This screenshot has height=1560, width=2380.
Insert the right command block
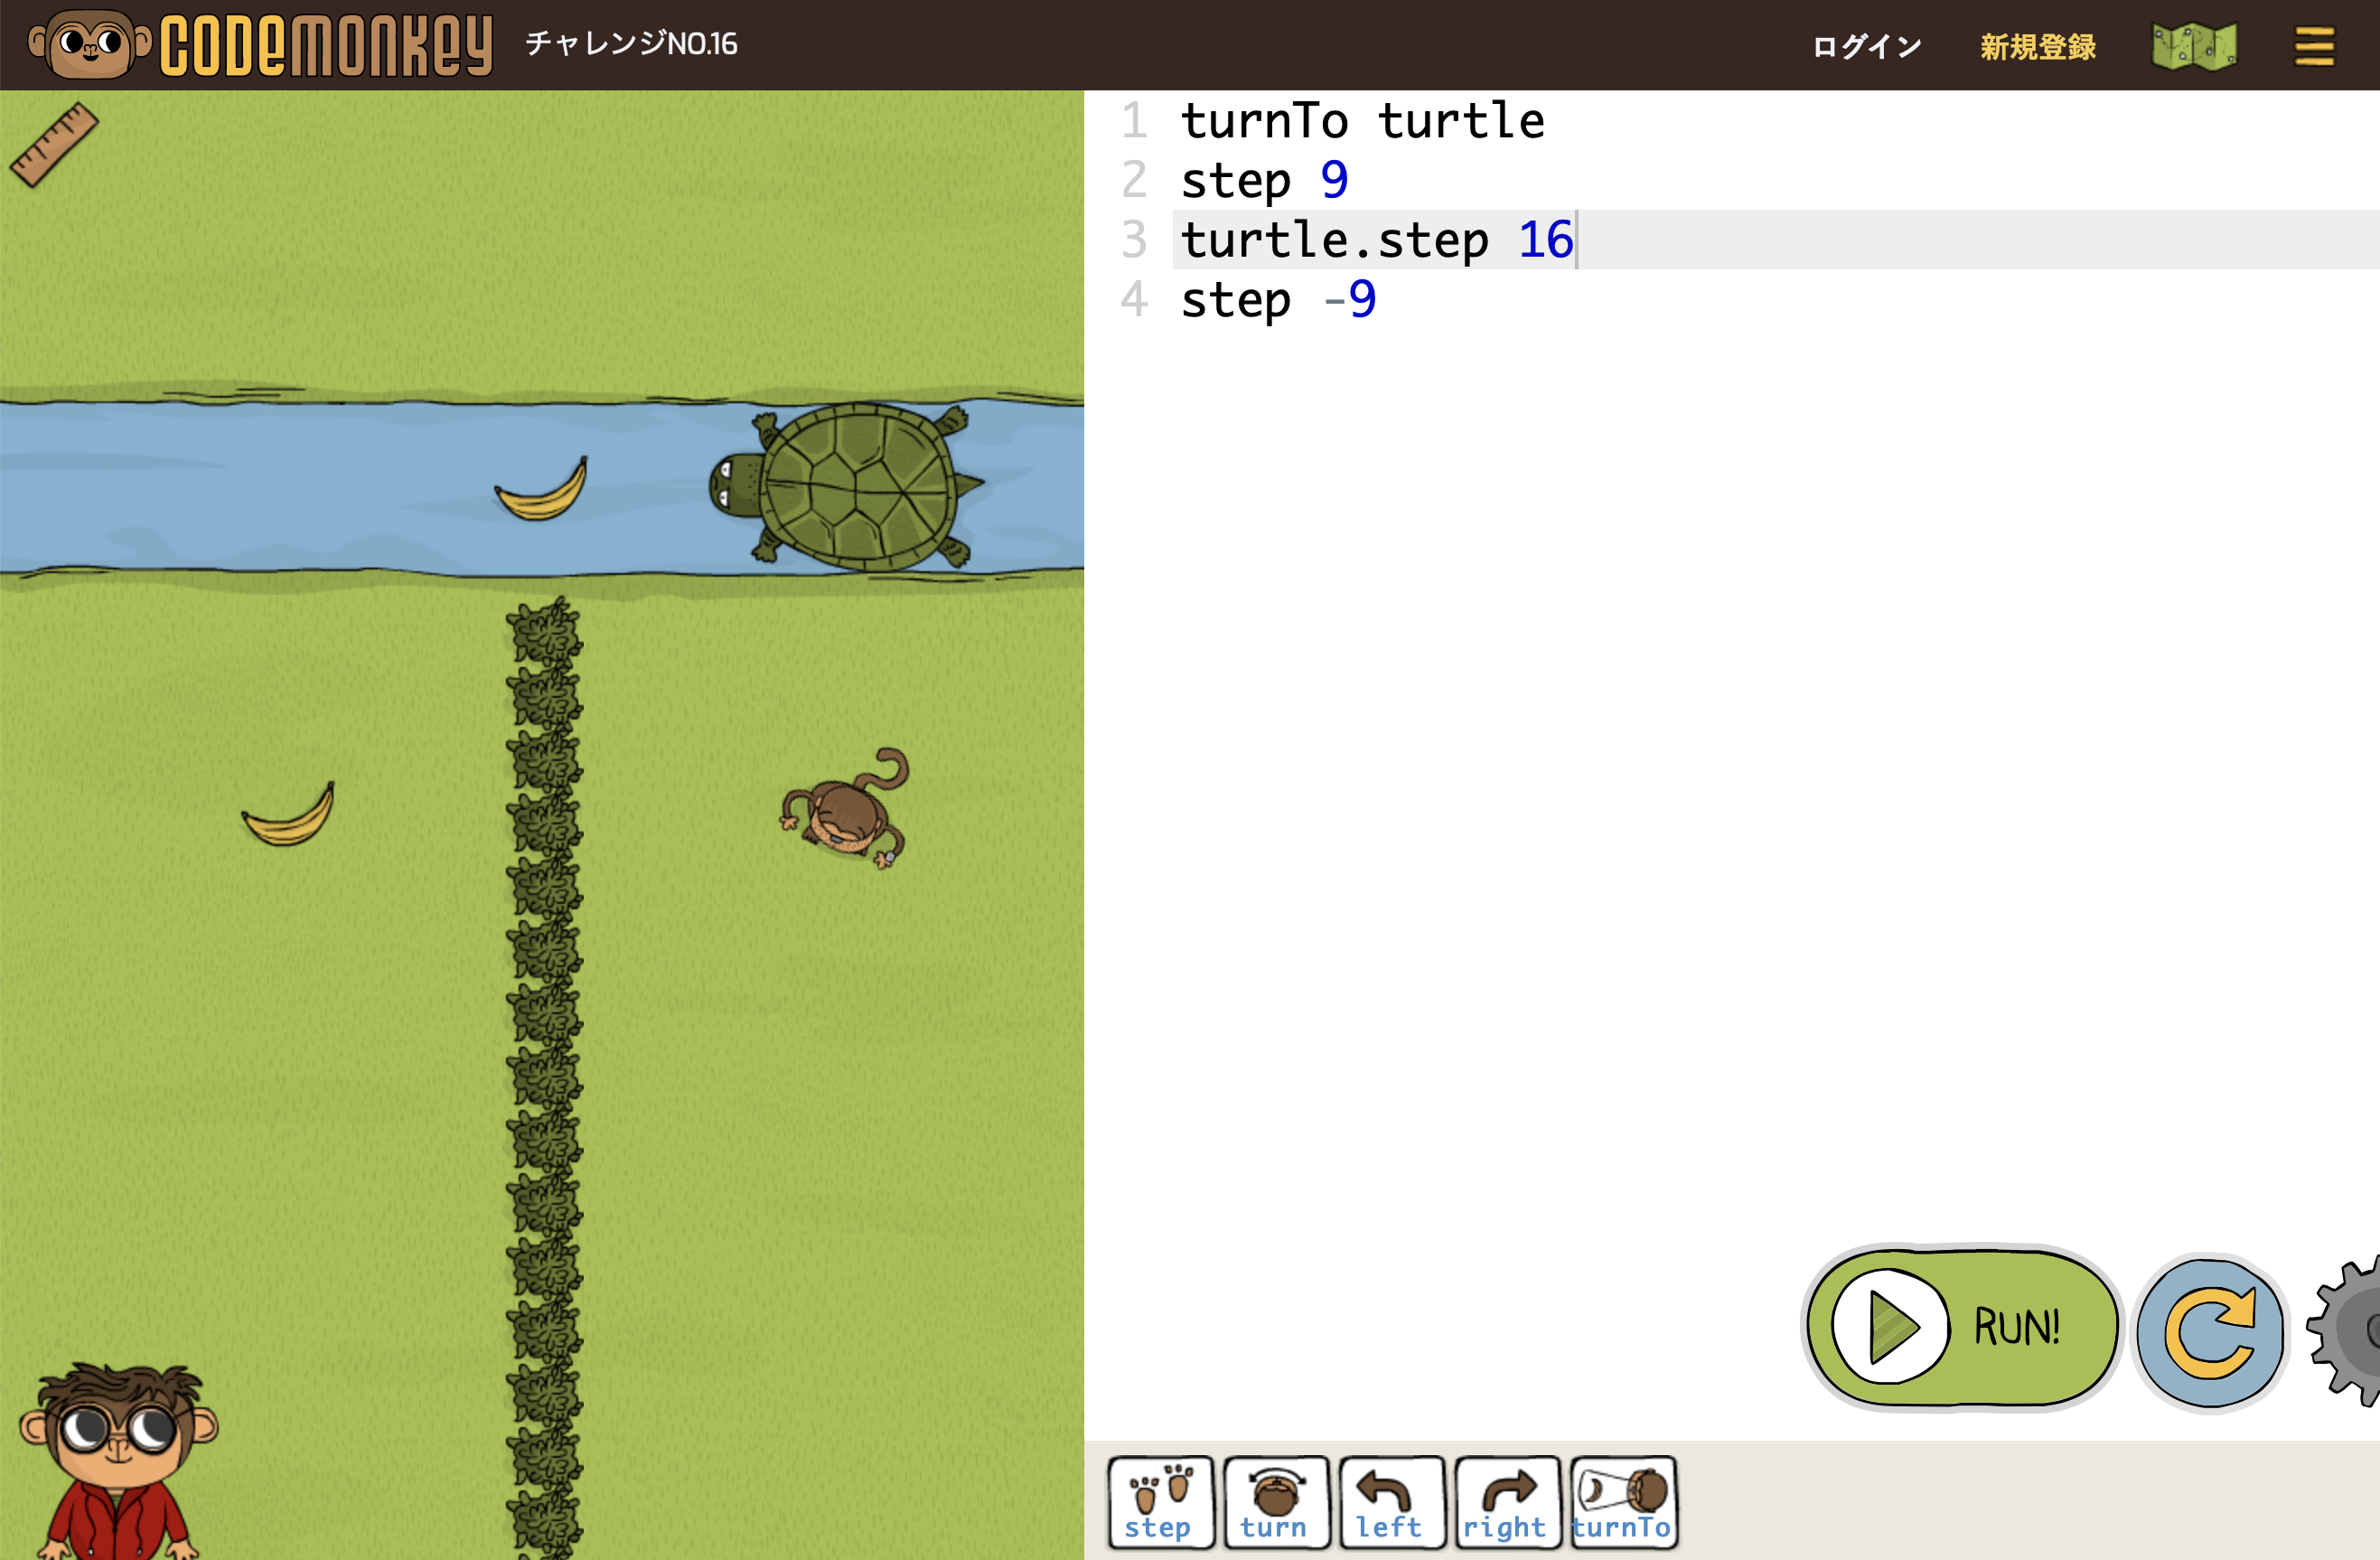1506,1502
